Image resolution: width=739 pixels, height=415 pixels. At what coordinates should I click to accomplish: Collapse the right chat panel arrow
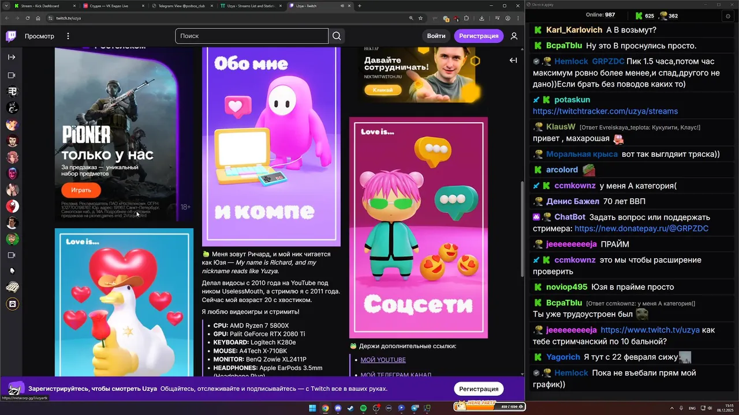513,60
